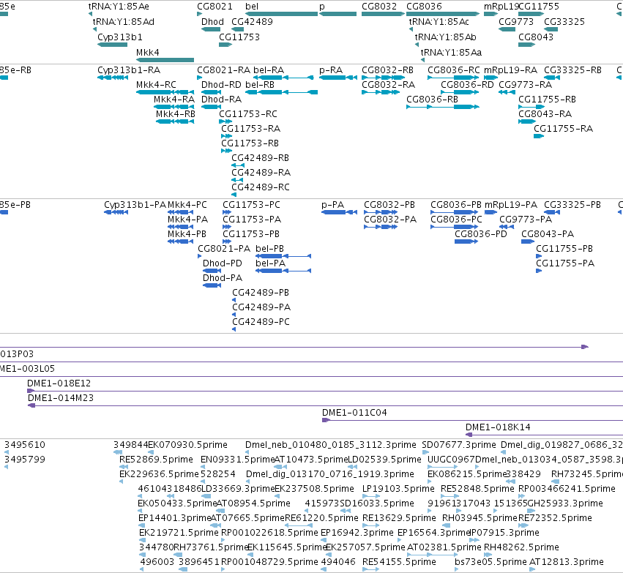This screenshot has width=623, height=573.
Task: Click the Mkk4-RA transcript label
Action: pos(174,100)
